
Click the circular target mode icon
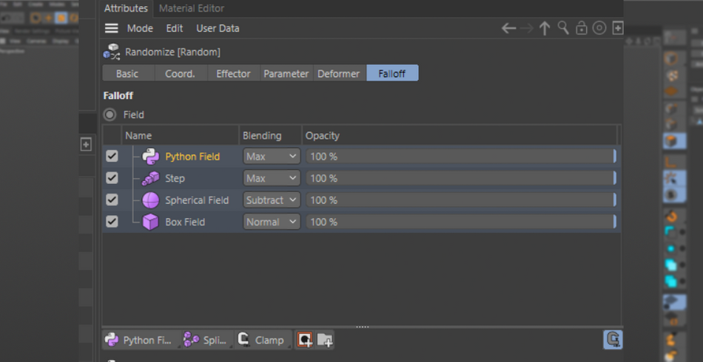[x=599, y=28]
